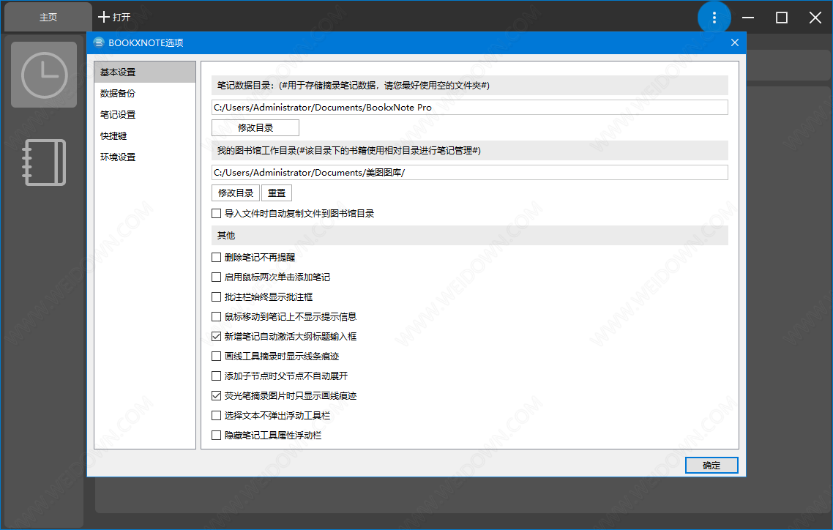
Task: Select 笔记设置 in options list
Action: [145, 114]
